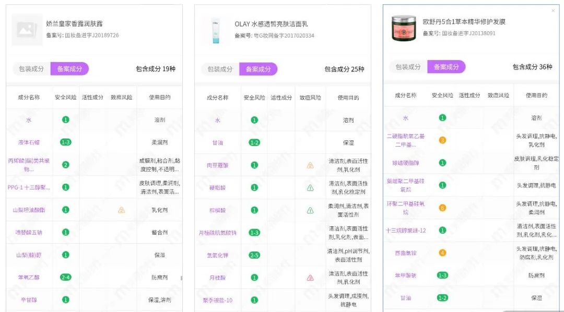
Task: Click safety badge 1 beside 氨端聚二甲基硅氧烷
Action: pos(442,185)
